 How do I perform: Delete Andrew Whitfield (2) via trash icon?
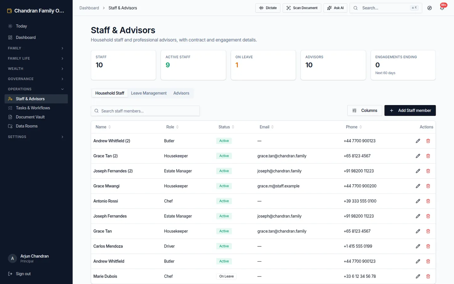coord(428,141)
